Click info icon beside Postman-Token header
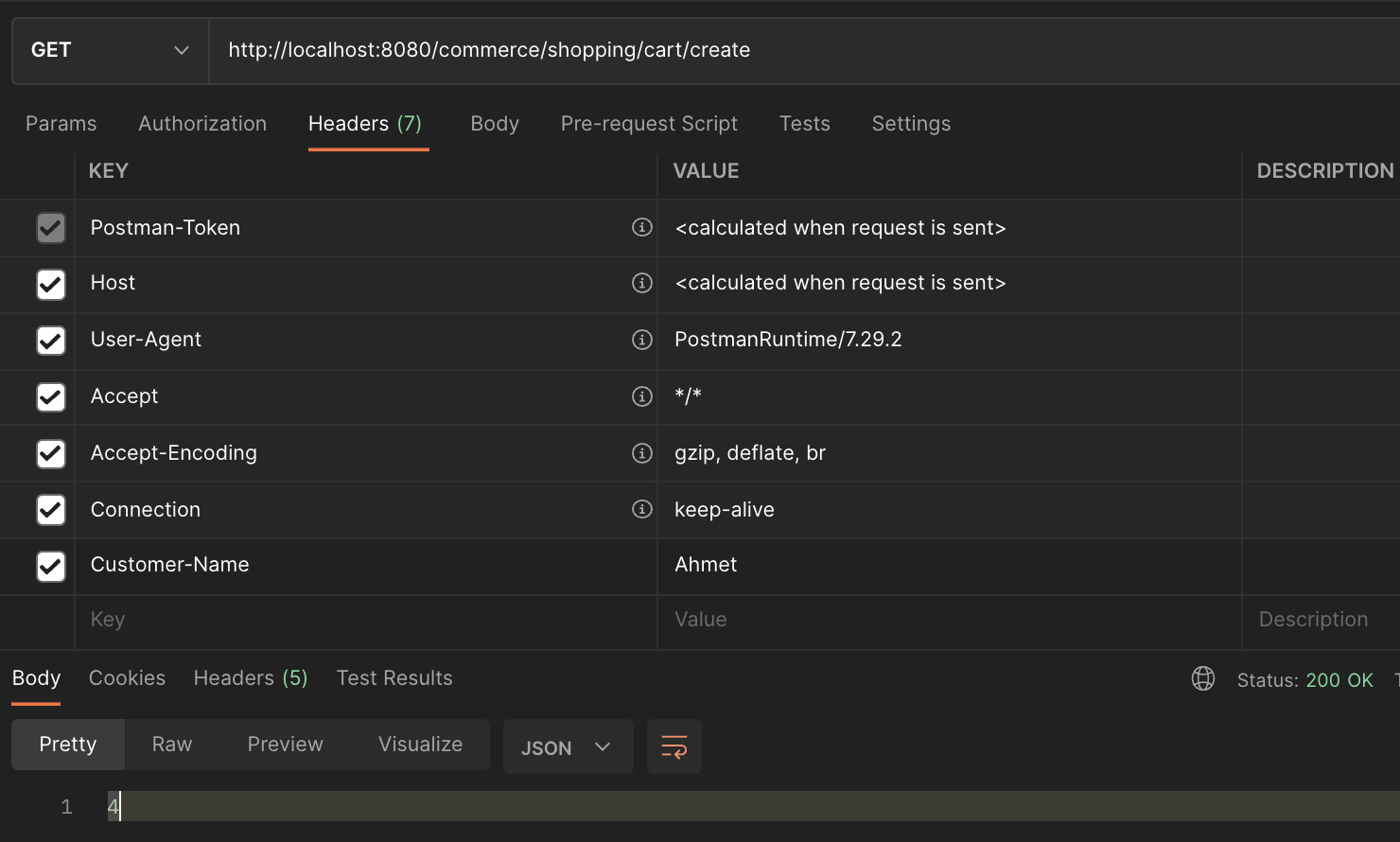The image size is (1400, 842). click(642, 227)
